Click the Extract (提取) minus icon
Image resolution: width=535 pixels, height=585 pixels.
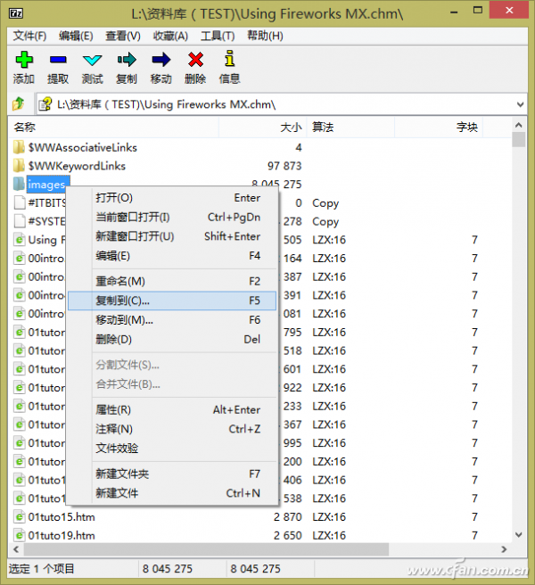click(58, 60)
